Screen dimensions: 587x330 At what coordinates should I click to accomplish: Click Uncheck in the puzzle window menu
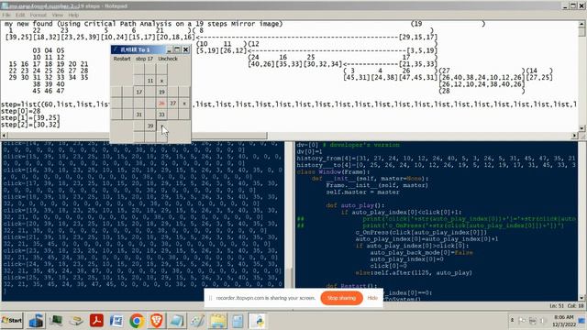(168, 59)
